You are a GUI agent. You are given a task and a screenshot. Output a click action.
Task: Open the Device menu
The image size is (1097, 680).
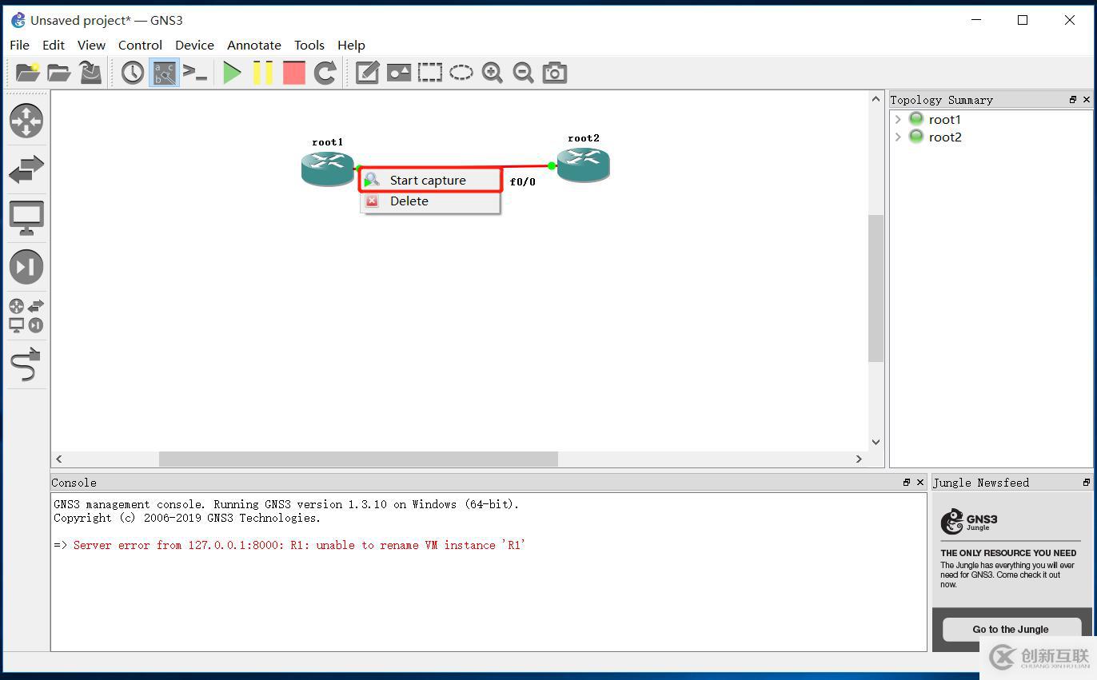click(194, 45)
